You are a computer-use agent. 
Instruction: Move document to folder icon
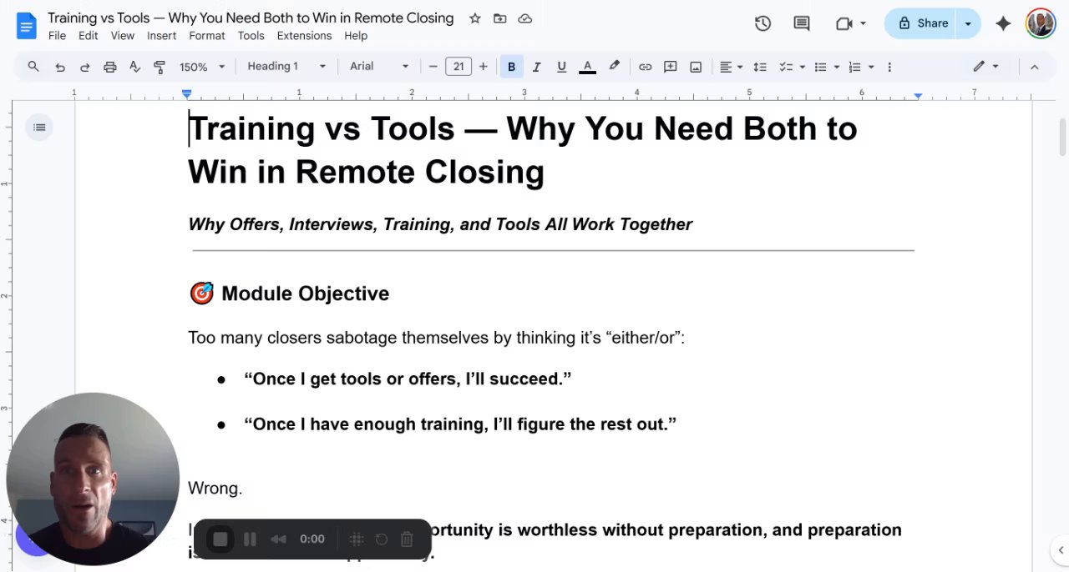point(499,18)
